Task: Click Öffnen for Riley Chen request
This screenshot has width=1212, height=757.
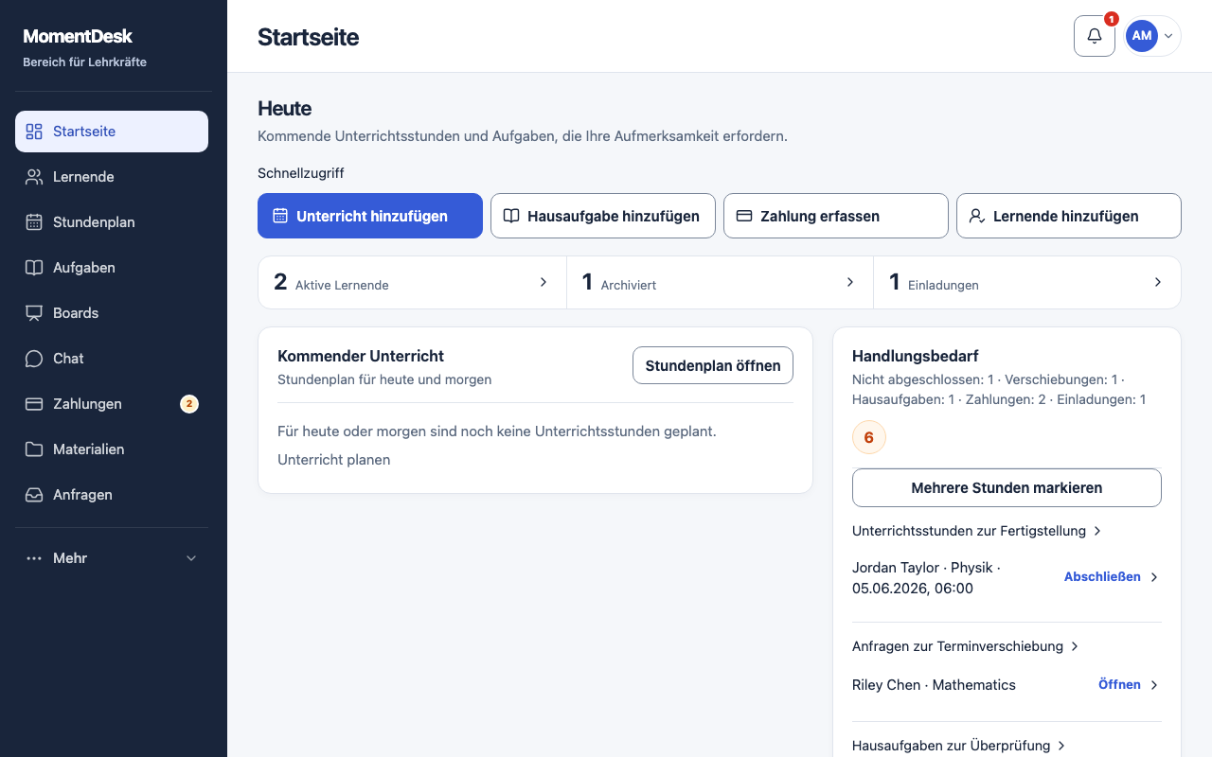Action: pos(1119,685)
